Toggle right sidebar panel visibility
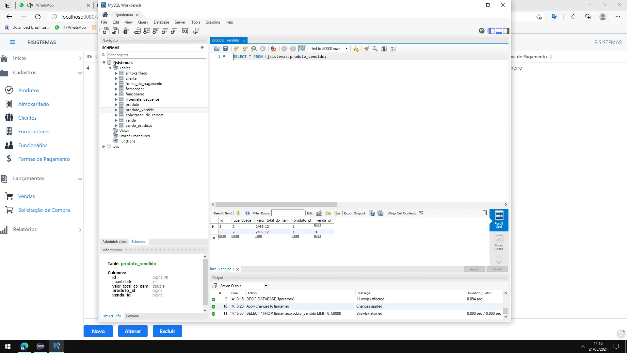Screen dimensions: 627x353 click(506, 31)
